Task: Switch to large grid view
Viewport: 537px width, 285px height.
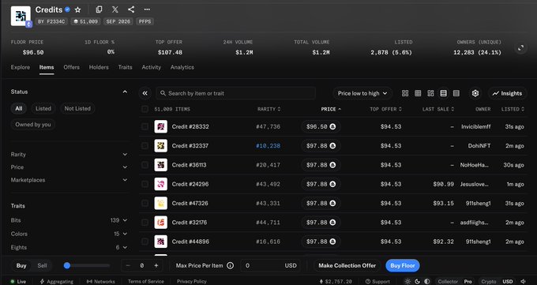Action: (405, 93)
